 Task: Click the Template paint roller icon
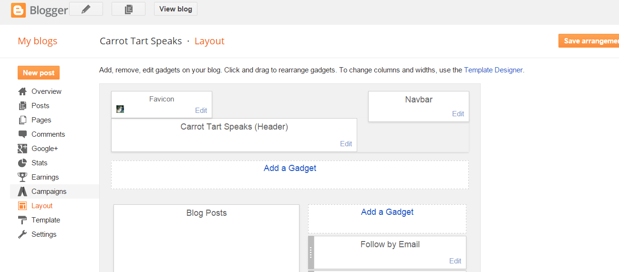(22, 220)
